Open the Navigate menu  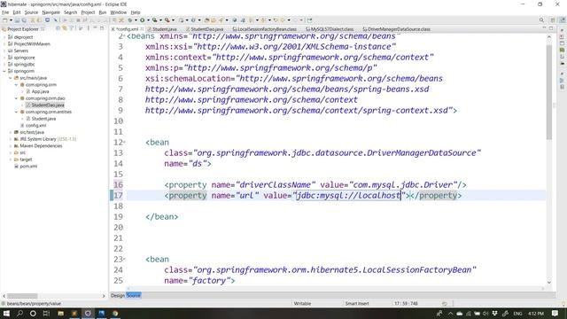click(51, 12)
